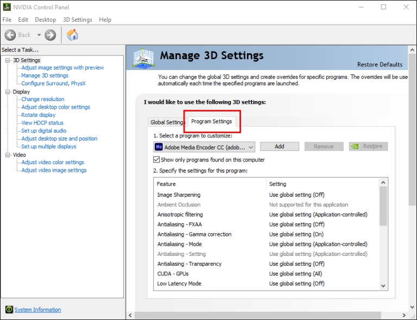Select Change resolution in task tree
Viewport: 417px width, 320px height.
(x=43, y=99)
